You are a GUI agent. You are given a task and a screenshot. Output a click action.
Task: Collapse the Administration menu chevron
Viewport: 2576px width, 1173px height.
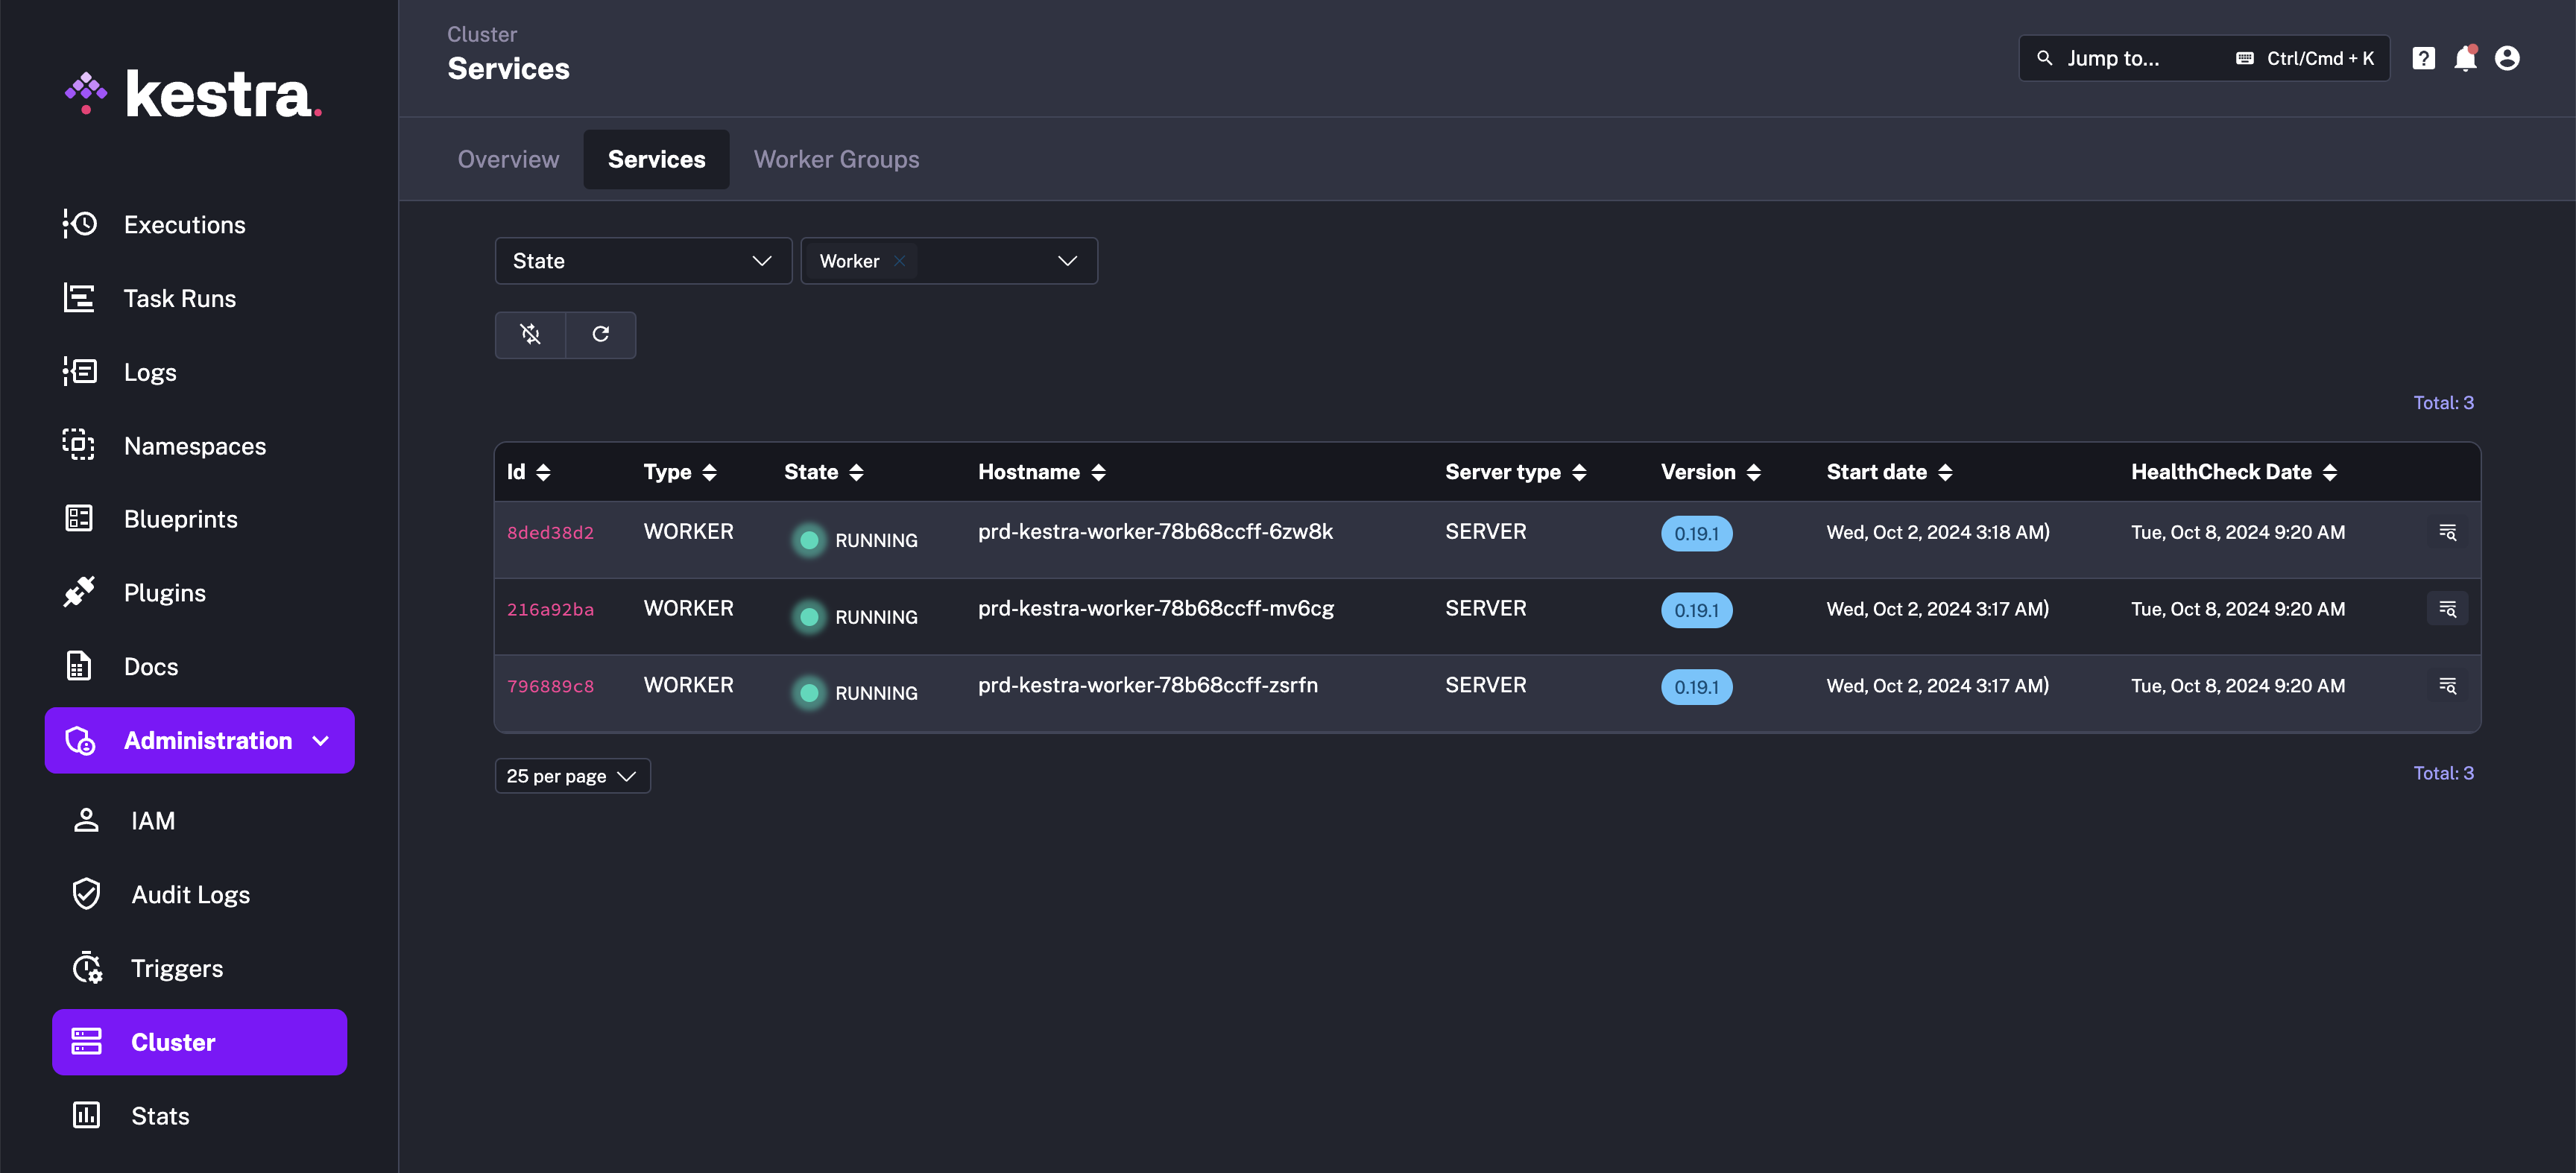pos(320,741)
